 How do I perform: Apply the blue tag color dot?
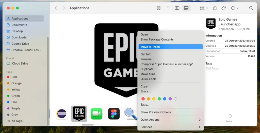tap(165, 99)
